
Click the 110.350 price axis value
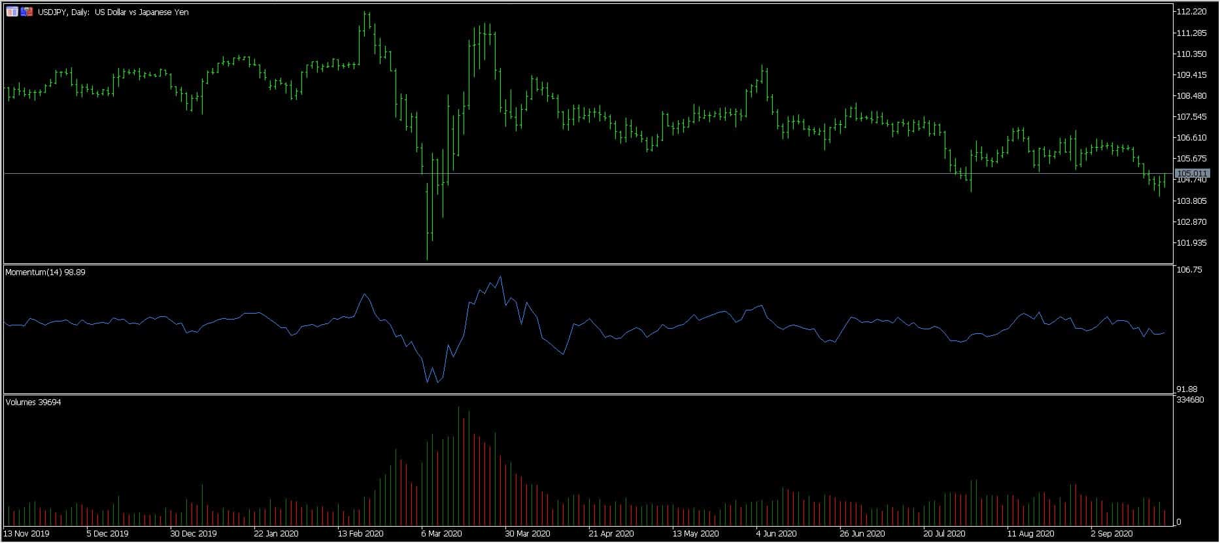click(1191, 54)
